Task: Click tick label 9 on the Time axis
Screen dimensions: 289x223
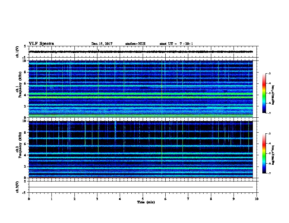Action: coord(234,199)
